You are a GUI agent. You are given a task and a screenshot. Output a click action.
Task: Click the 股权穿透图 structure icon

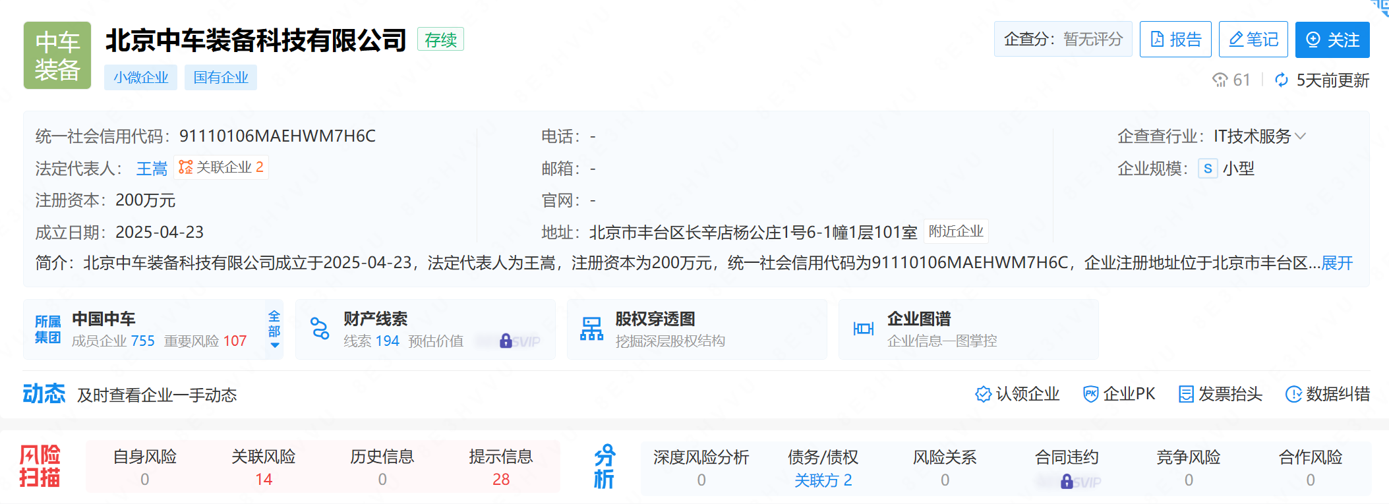(591, 328)
